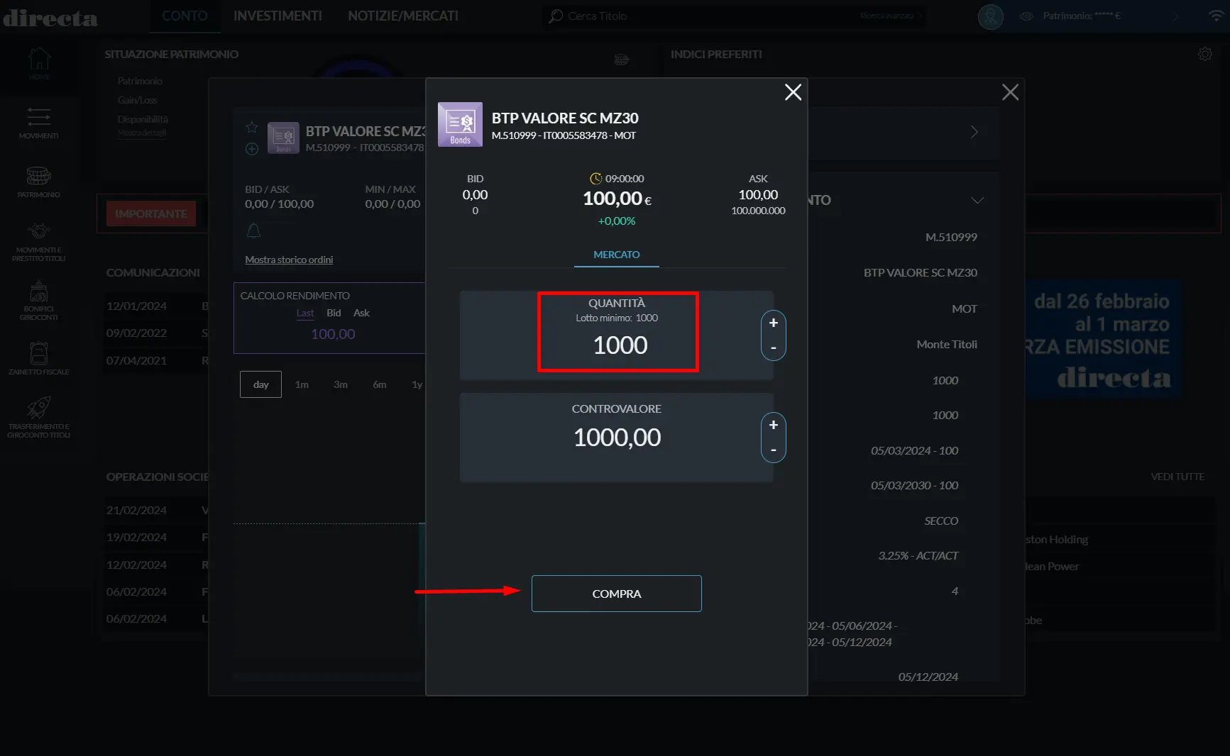Click the BID price 0,00 in the dialog

[475, 195]
